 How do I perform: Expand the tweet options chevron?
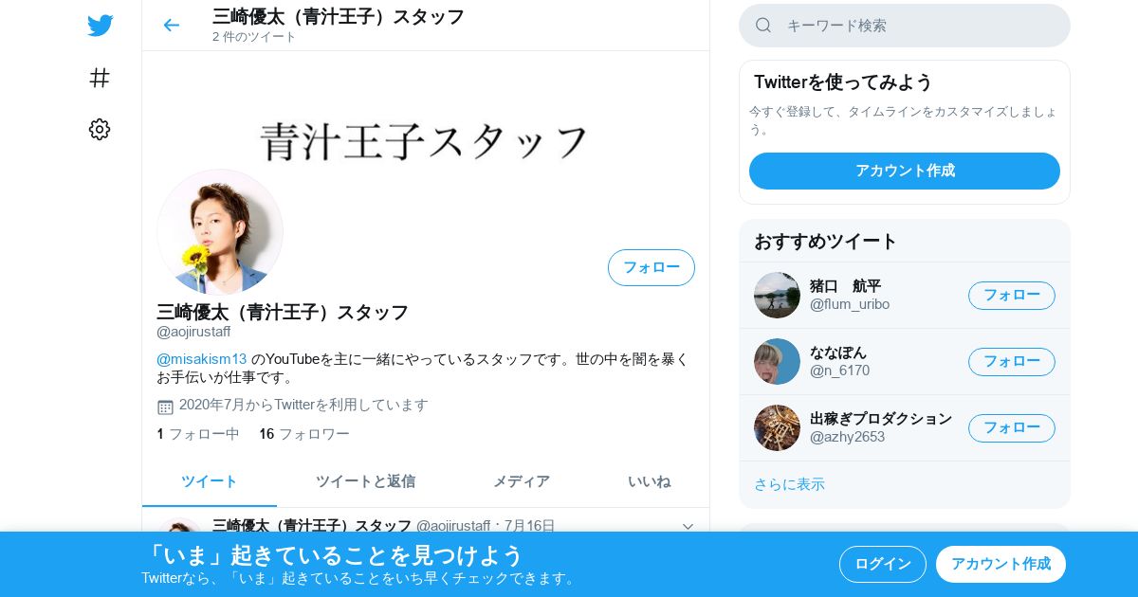click(x=688, y=526)
